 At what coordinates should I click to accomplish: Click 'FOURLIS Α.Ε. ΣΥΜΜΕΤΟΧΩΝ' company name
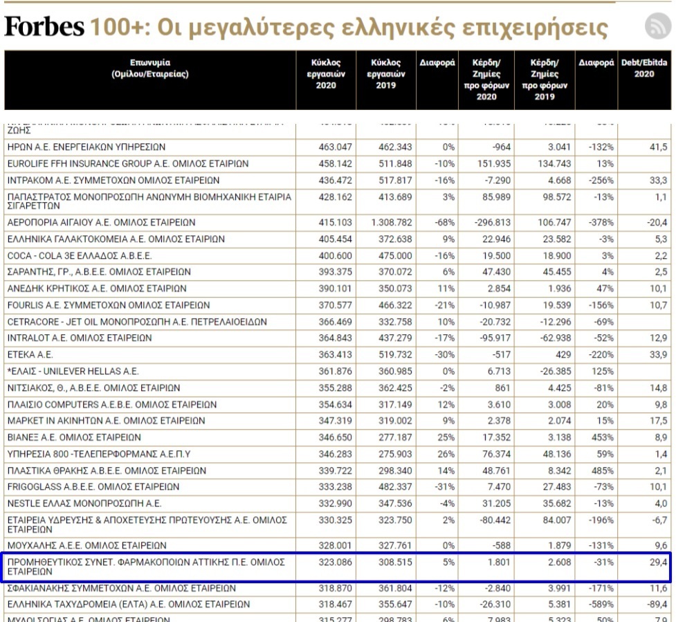pyautogui.click(x=109, y=306)
